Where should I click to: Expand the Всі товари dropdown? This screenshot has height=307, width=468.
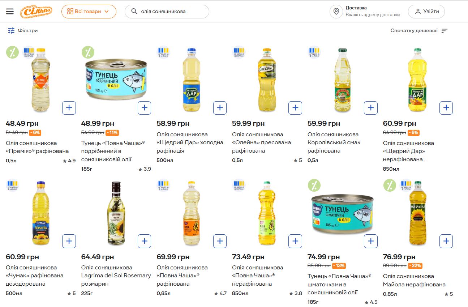pos(89,11)
